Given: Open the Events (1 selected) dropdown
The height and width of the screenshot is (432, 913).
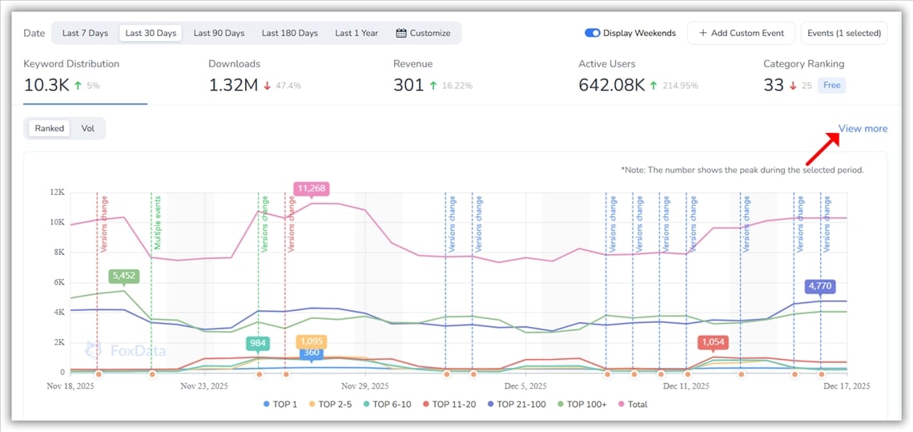Looking at the screenshot, I should coord(843,33).
